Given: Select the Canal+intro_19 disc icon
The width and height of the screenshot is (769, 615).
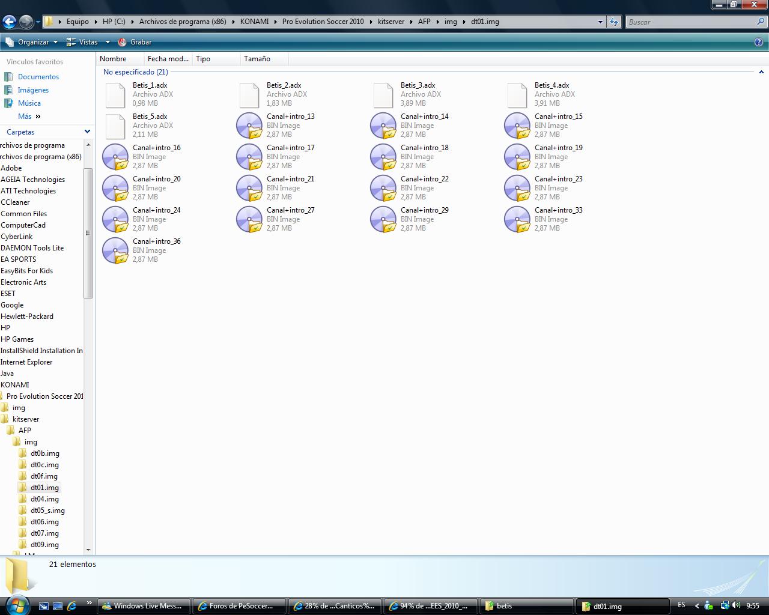Looking at the screenshot, I should click(x=517, y=157).
